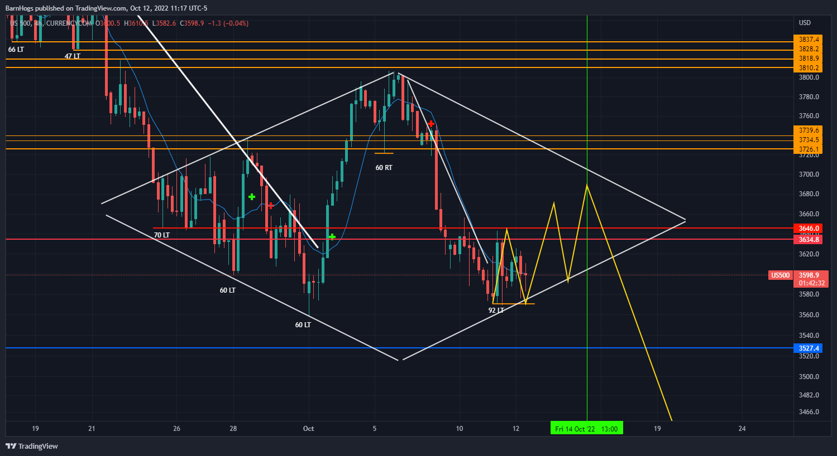The image size is (837, 456).
Task: Click the Oct month label on time axis
Action: tap(308, 429)
